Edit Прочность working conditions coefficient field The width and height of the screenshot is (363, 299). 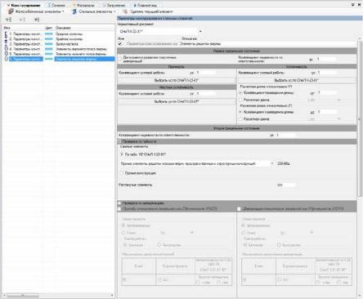click(x=206, y=73)
